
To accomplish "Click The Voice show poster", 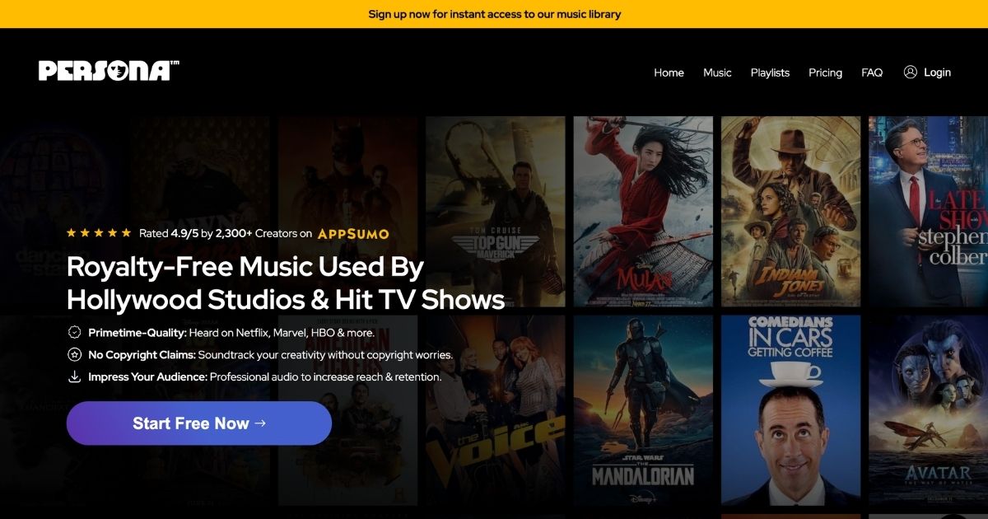I will [x=496, y=410].
